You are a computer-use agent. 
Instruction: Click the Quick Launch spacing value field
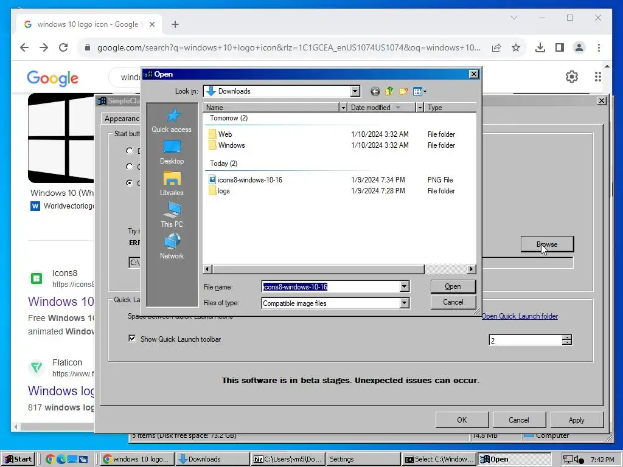pos(526,341)
